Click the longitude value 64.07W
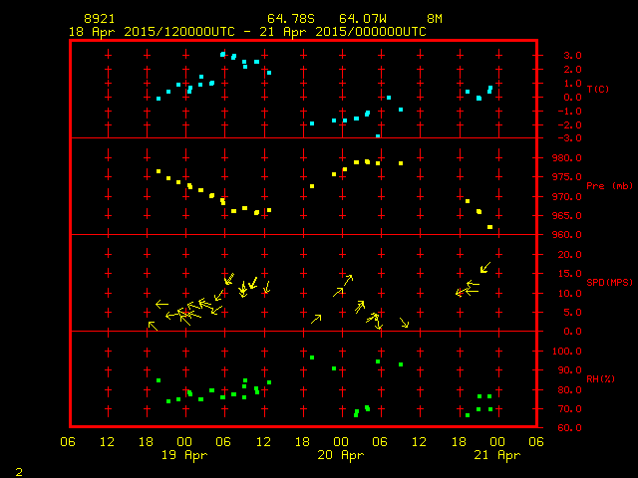This screenshot has width=638, height=478. pyautogui.click(x=359, y=19)
